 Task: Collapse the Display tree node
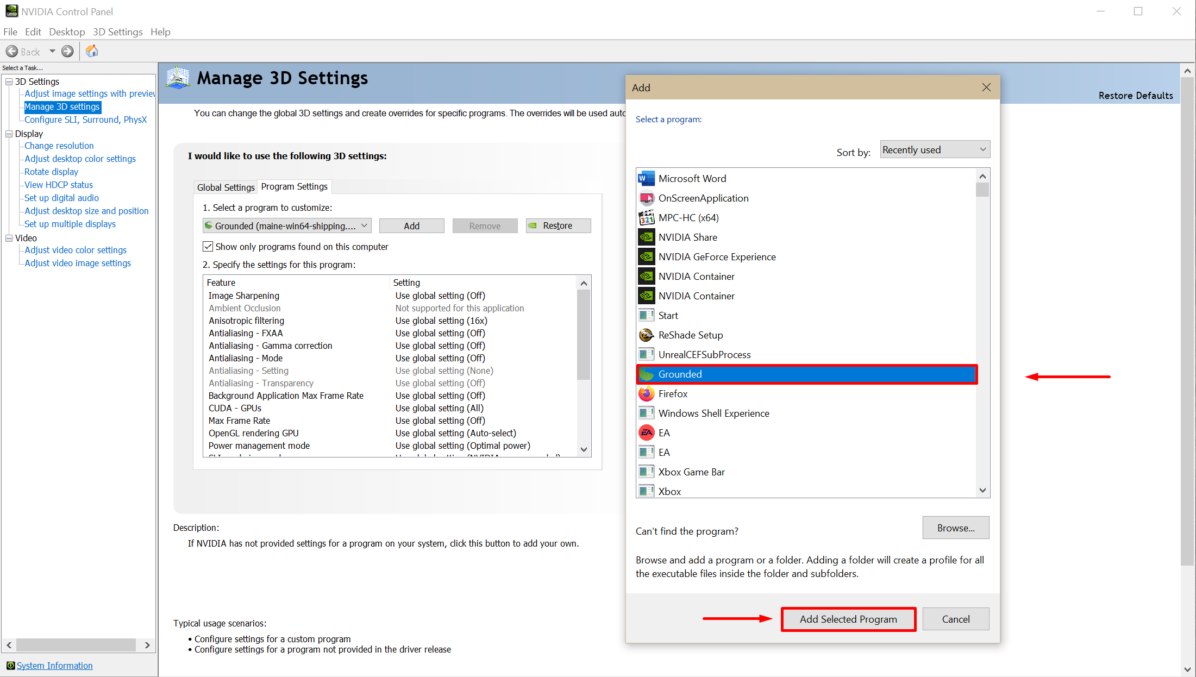point(9,134)
